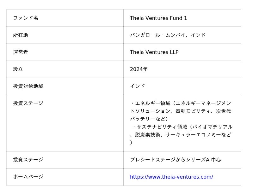This screenshot has width=253, height=195.
Task: Click the 投資対象地域 label cell
Action: pyautogui.click(x=28, y=86)
